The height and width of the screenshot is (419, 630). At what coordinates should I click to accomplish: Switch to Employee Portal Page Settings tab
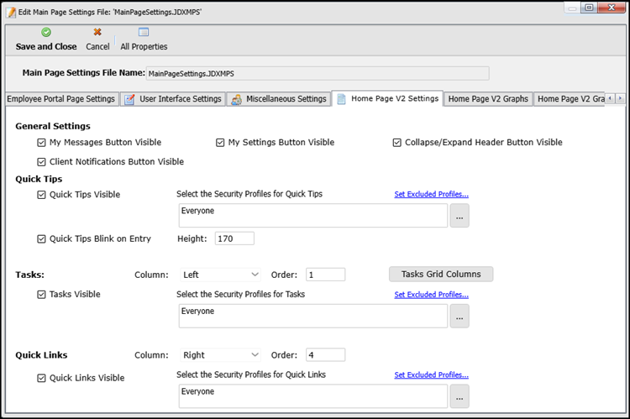61,99
